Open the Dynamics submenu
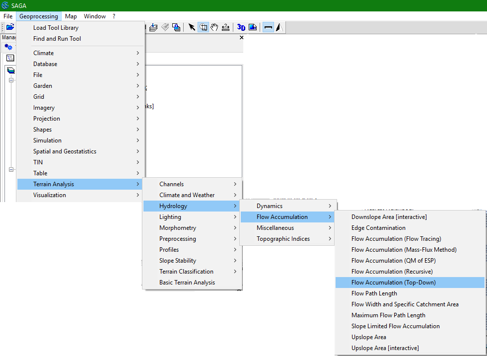The height and width of the screenshot is (356, 487). (x=288, y=206)
